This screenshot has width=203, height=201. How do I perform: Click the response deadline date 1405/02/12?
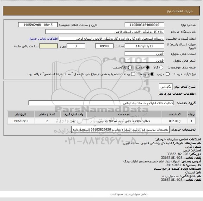[144, 46]
